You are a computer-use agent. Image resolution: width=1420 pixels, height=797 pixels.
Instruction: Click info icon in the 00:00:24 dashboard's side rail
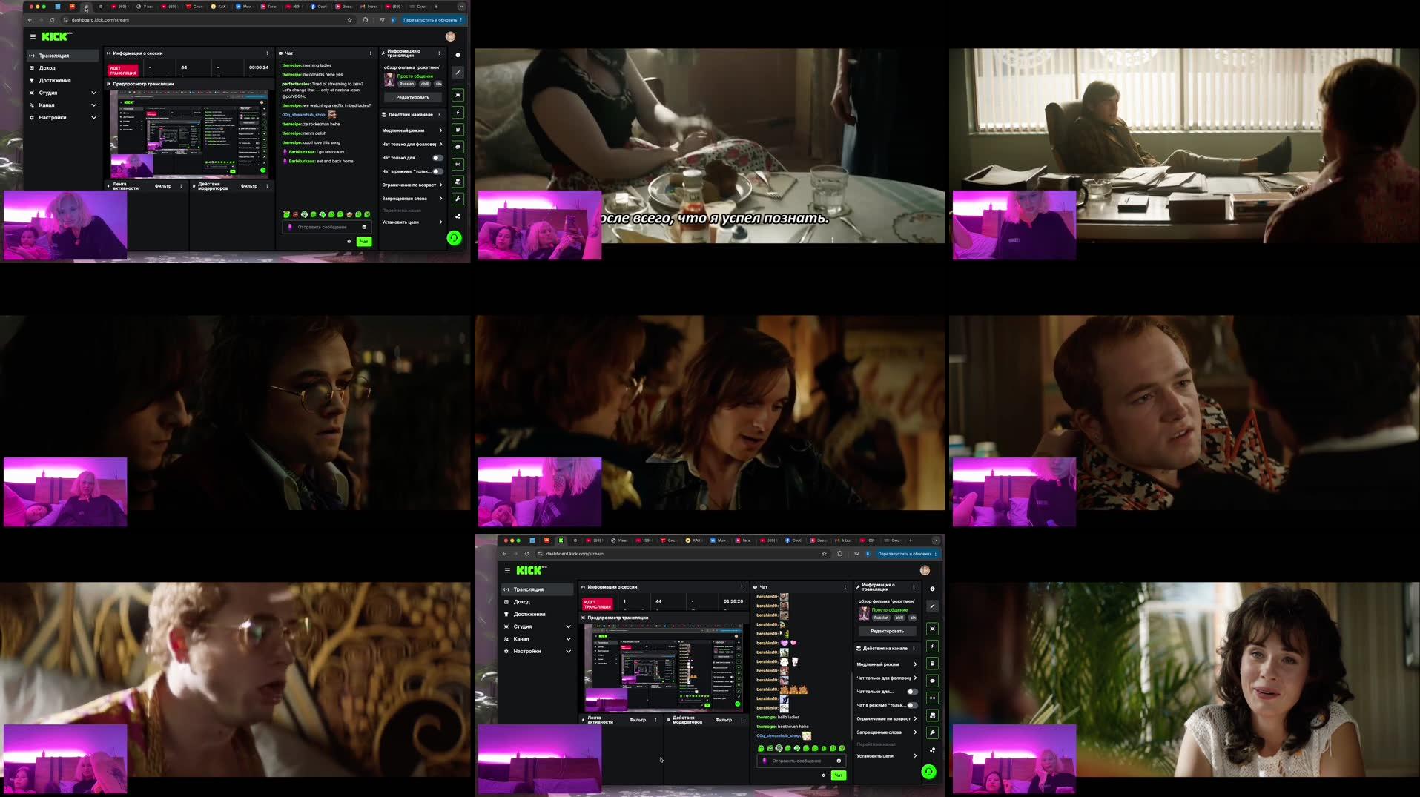[x=458, y=55]
